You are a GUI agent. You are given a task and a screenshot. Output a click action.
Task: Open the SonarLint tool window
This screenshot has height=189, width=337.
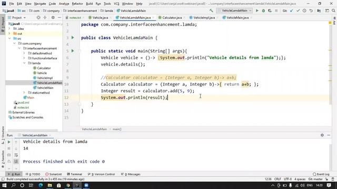click(x=54, y=174)
